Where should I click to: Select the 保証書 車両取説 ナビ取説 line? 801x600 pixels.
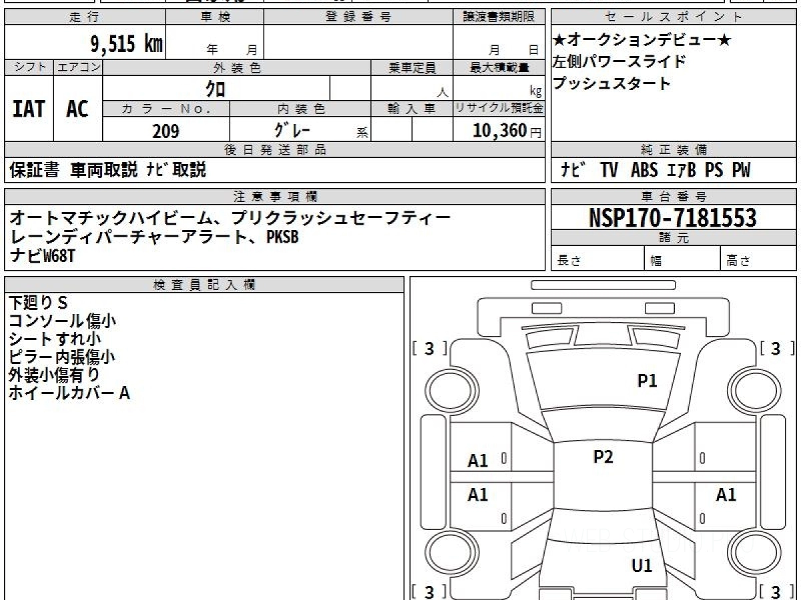click(x=108, y=170)
